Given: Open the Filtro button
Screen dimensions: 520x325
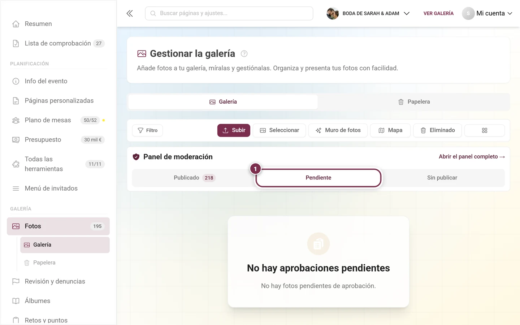Looking at the screenshot, I should [x=148, y=130].
